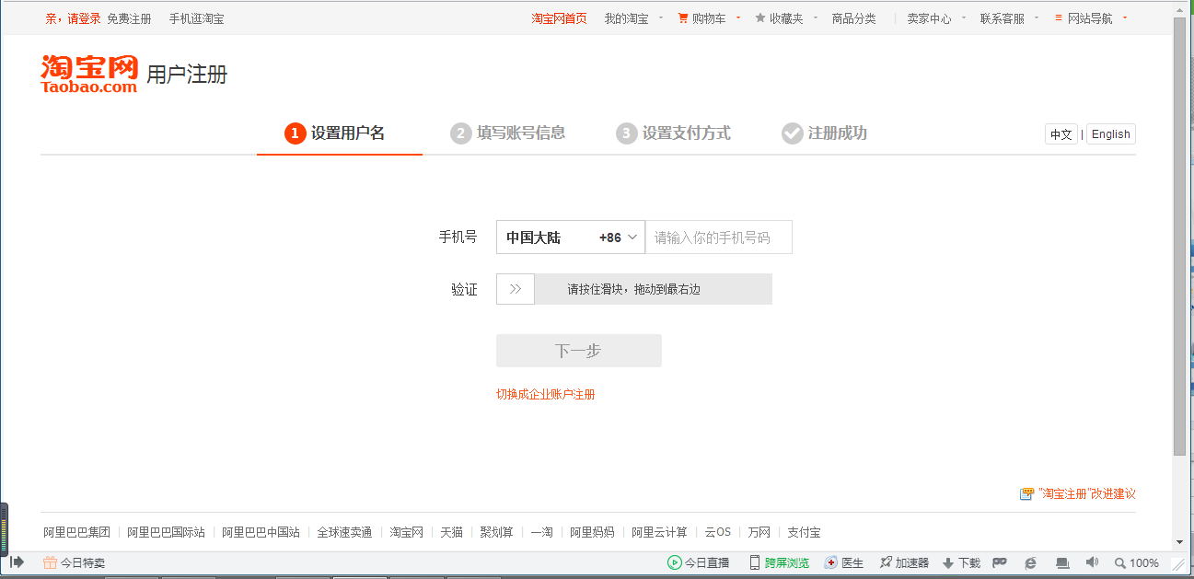Open 今日特卖 gift icon in status bar
The width and height of the screenshot is (1194, 579).
tap(50, 562)
